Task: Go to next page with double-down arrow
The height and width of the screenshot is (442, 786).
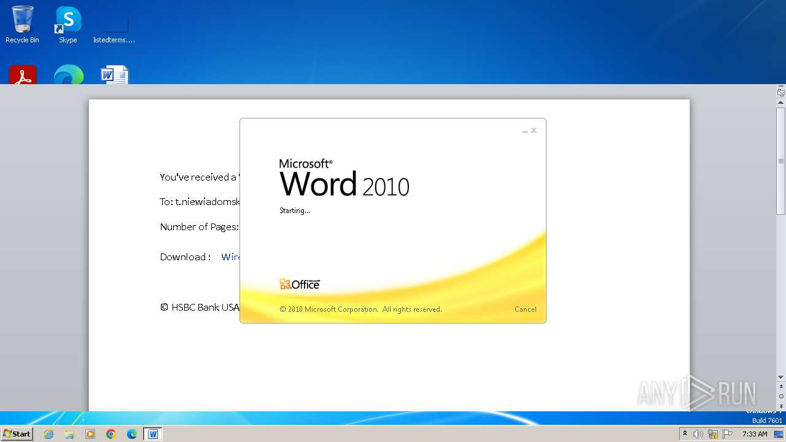Action: (x=780, y=406)
